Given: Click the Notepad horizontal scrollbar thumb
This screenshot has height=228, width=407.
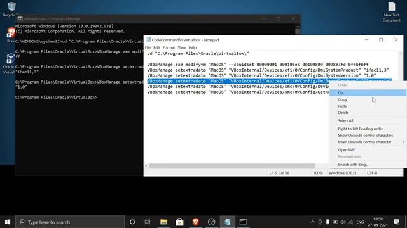Looking at the screenshot, I should 232,166.
